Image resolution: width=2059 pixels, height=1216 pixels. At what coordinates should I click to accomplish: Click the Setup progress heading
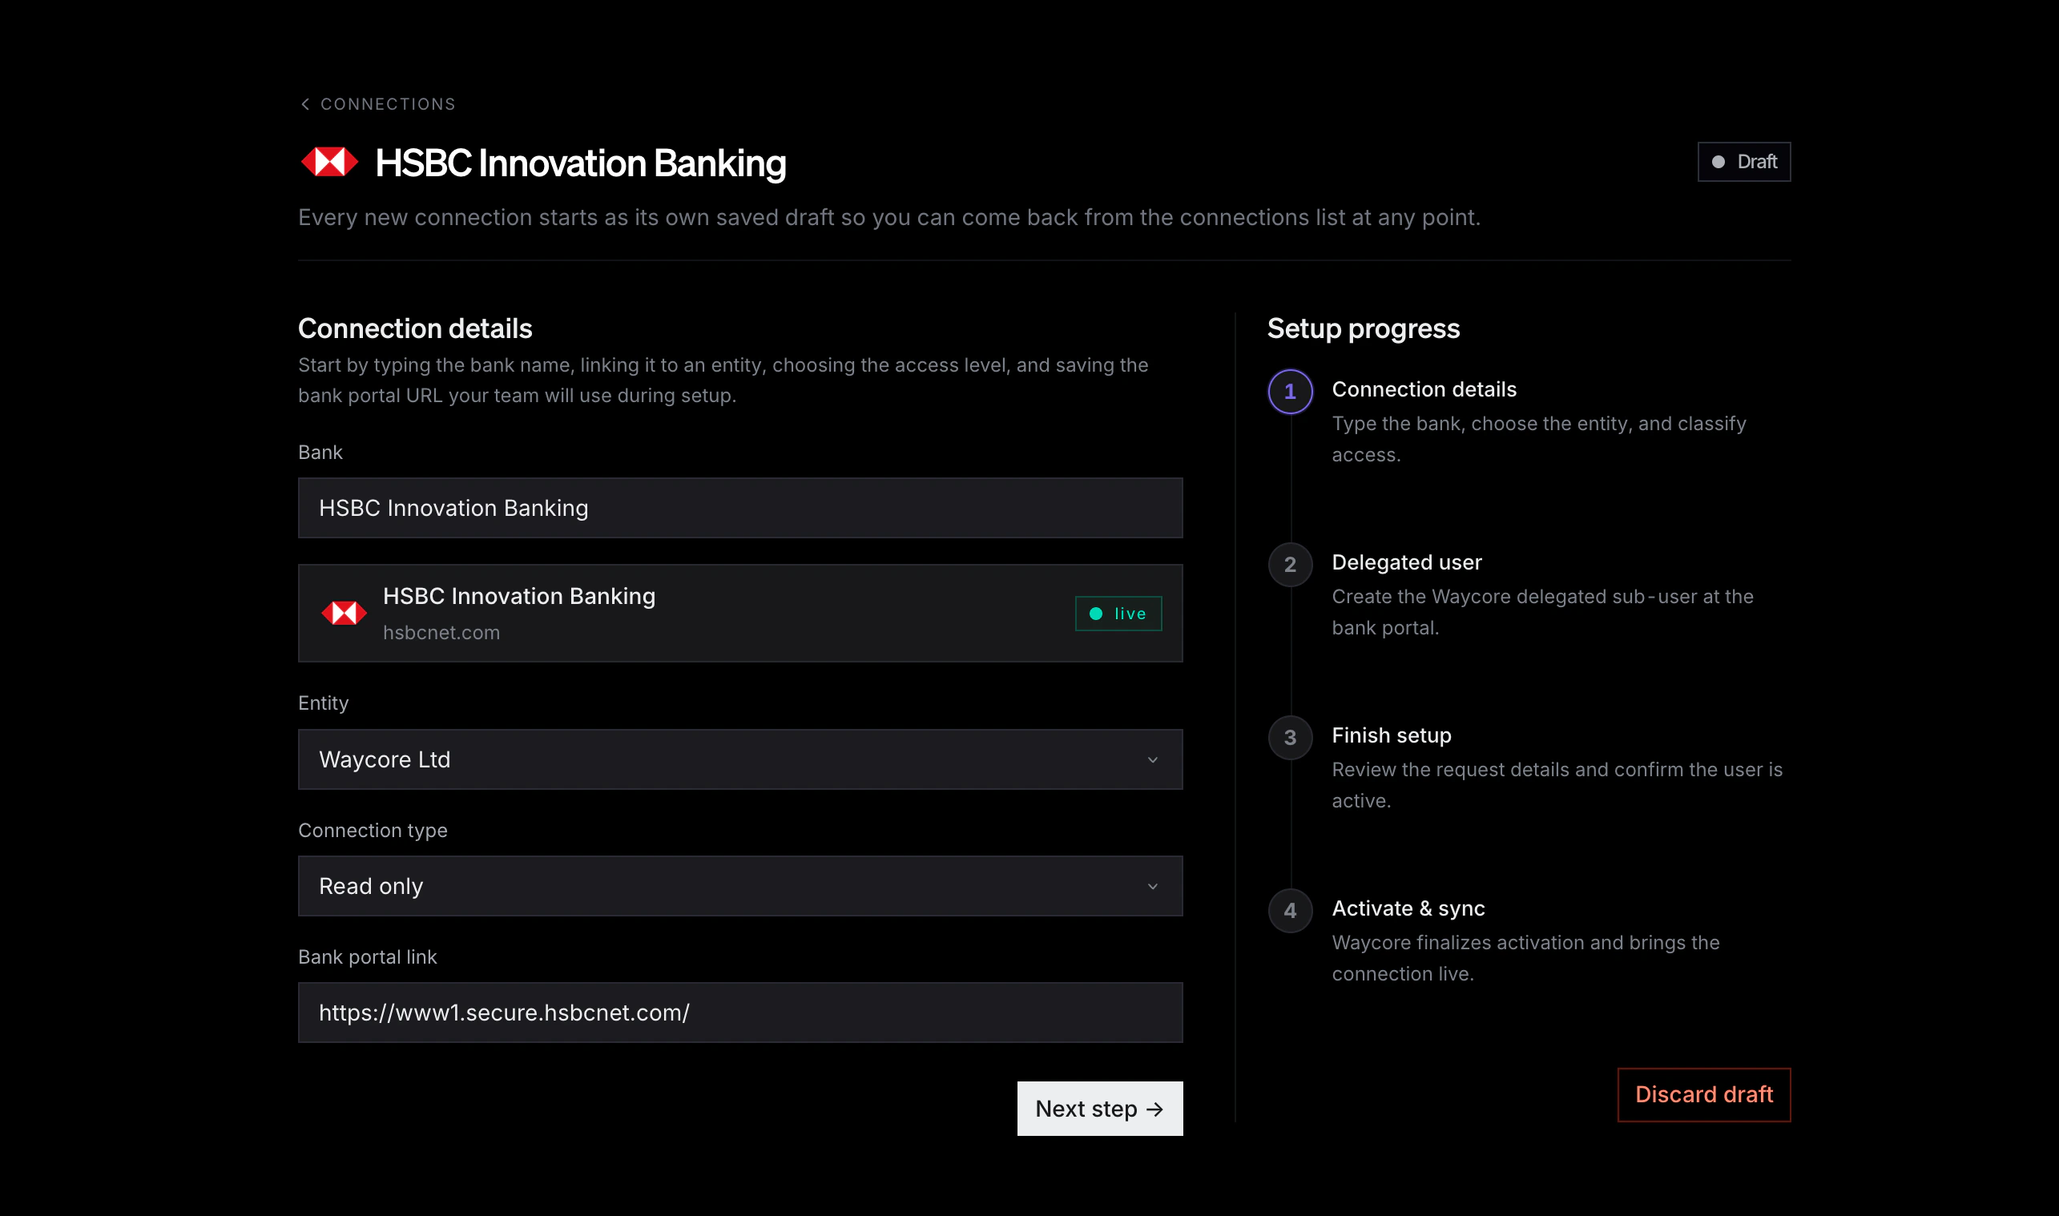(1364, 328)
